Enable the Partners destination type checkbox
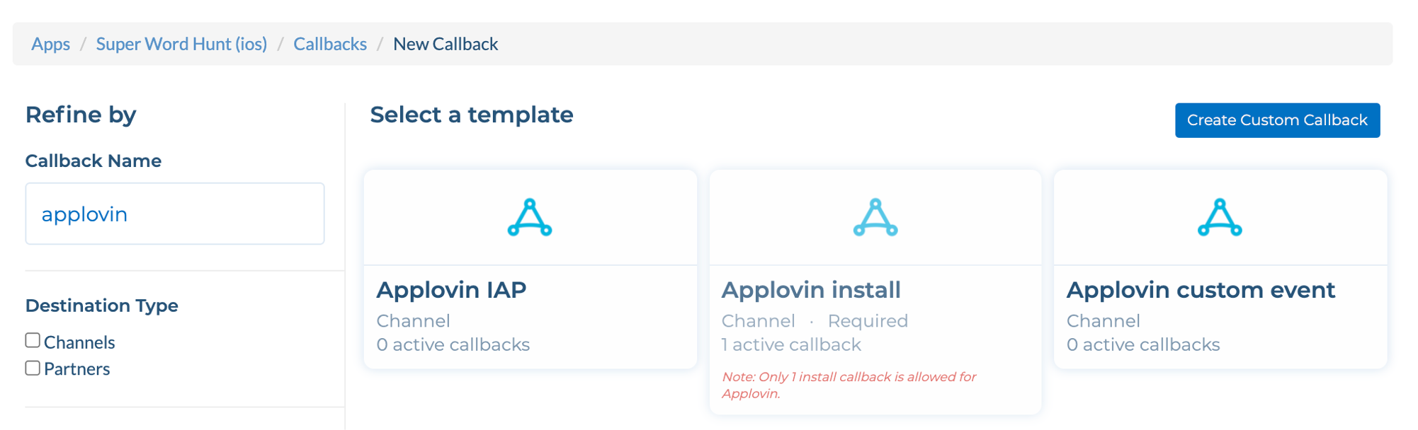 pos(33,368)
